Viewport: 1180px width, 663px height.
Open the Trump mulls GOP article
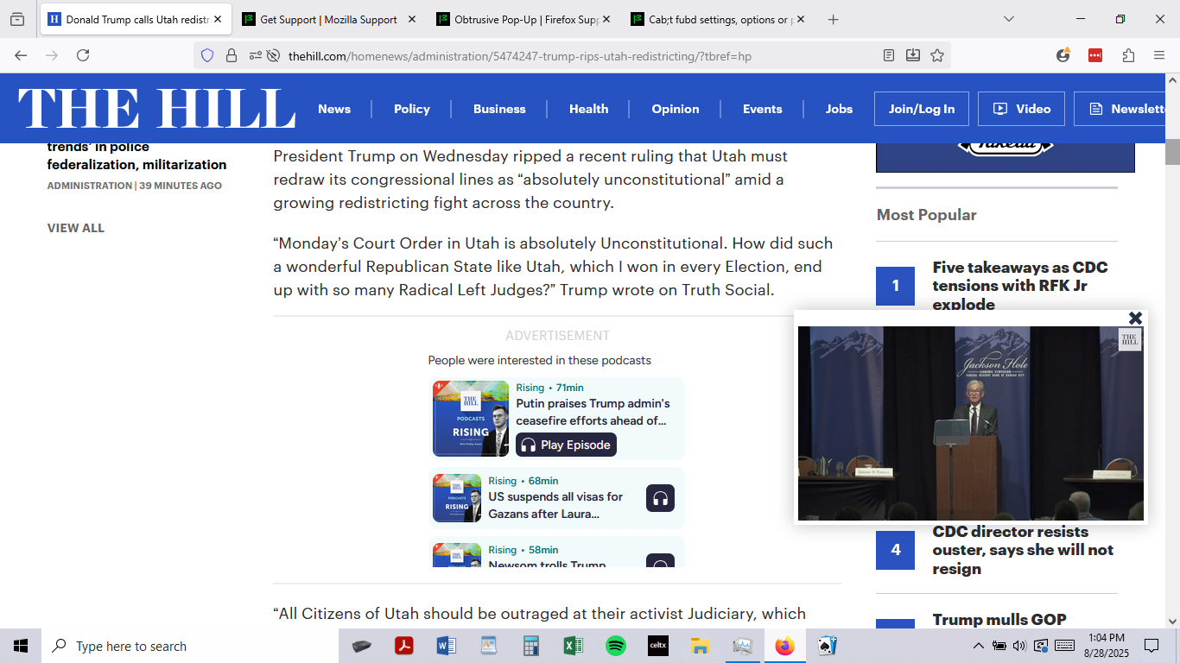(999, 620)
